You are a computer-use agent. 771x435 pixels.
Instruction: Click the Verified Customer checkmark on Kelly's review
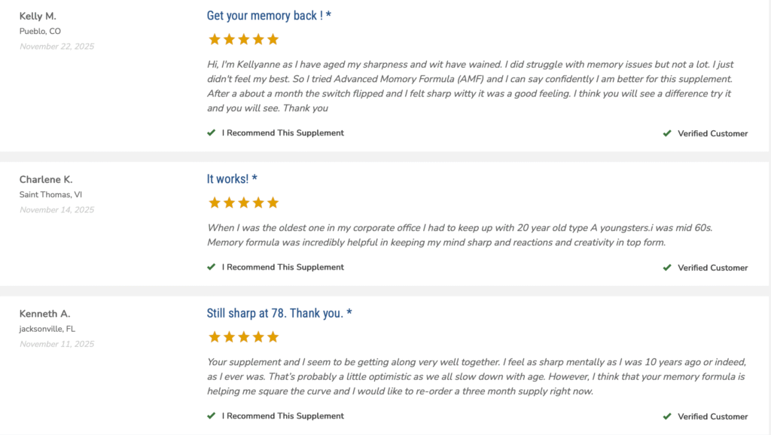coord(667,133)
